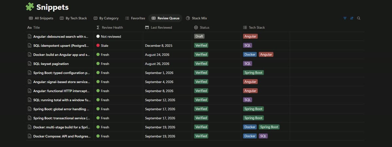The height and width of the screenshot is (147, 392).
Task: Open the Favorites view tab
Action: coord(135,18)
